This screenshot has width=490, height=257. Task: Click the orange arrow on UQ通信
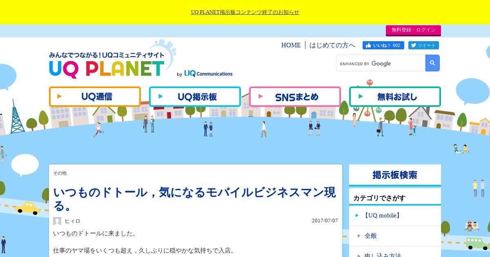[x=60, y=97]
